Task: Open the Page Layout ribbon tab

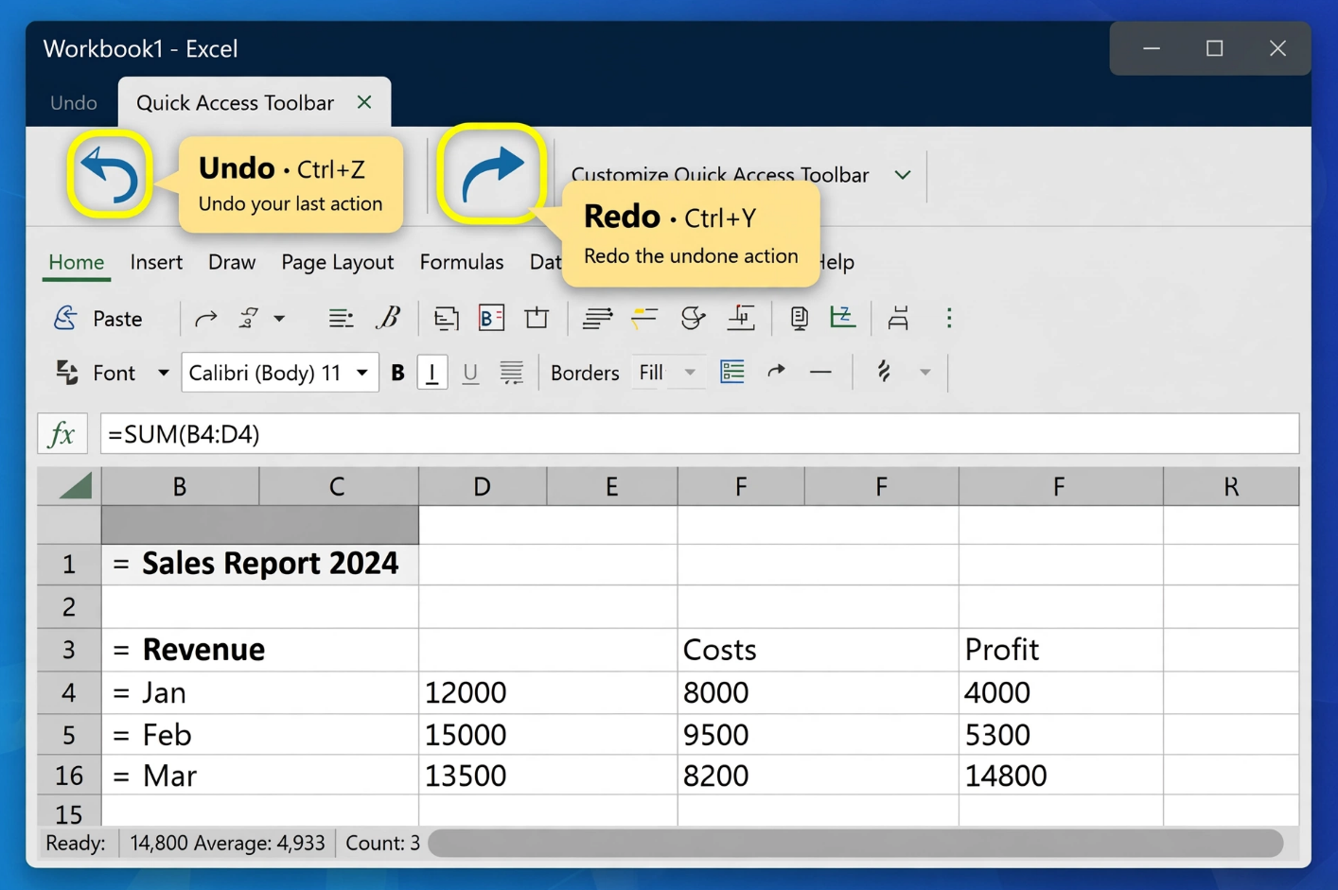Action: click(x=337, y=262)
